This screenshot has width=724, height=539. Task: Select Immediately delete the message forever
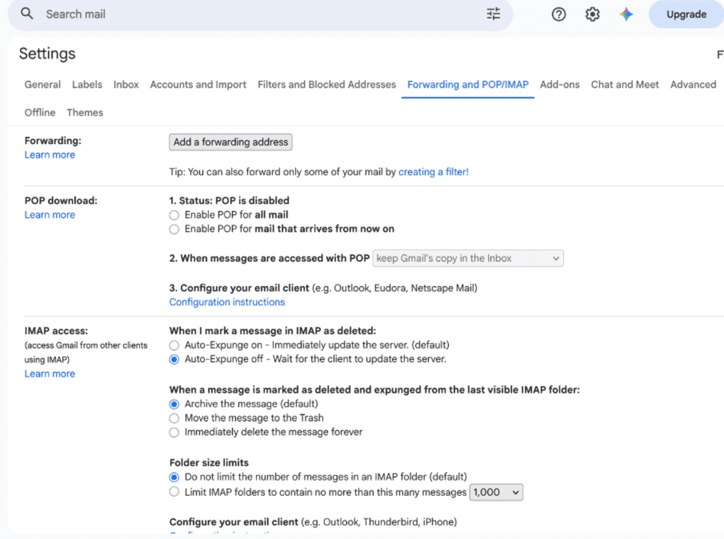click(x=174, y=432)
